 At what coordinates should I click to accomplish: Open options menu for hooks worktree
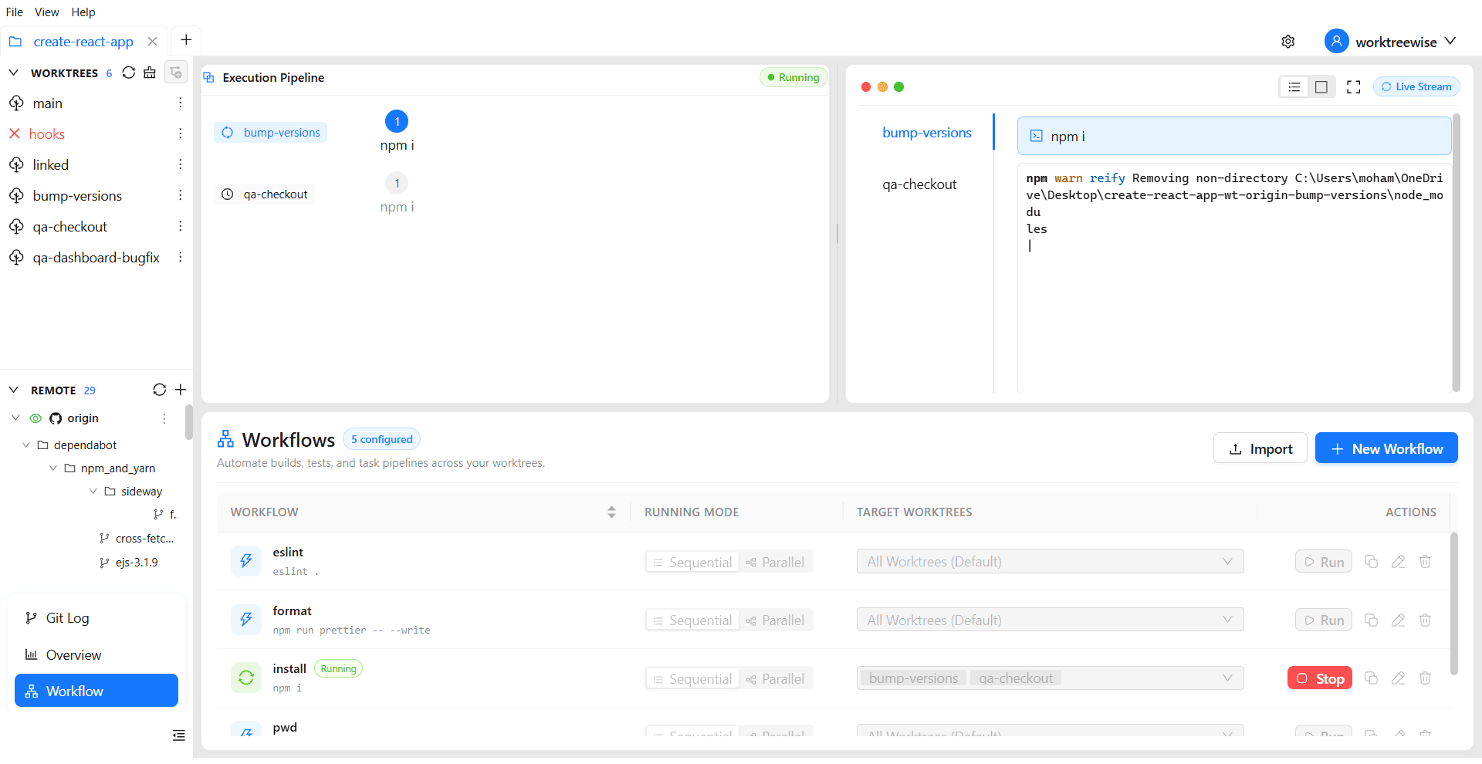180,134
